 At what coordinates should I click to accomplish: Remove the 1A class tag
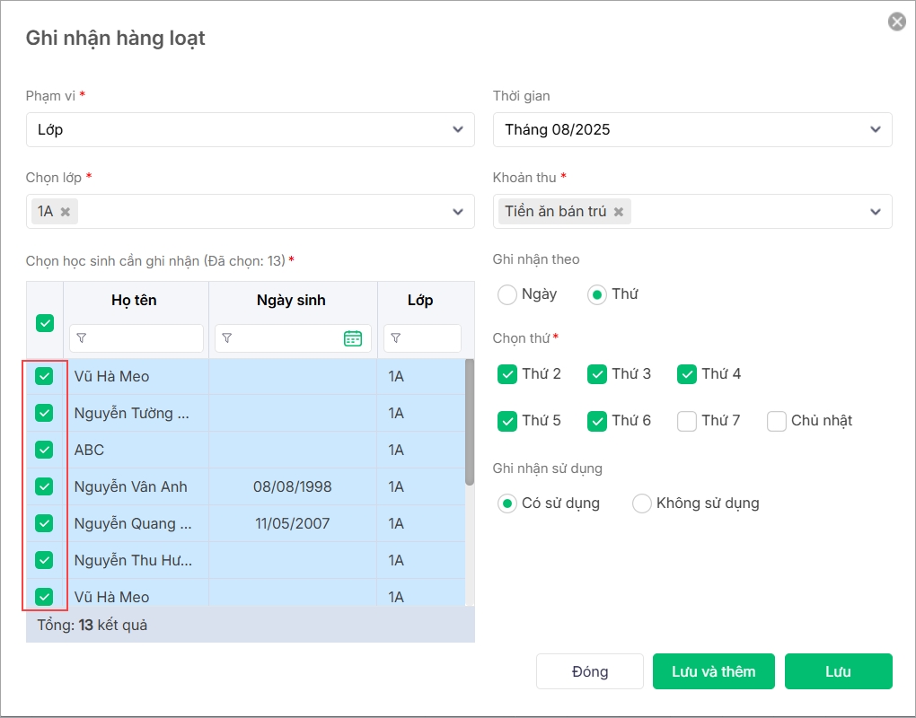tap(66, 212)
